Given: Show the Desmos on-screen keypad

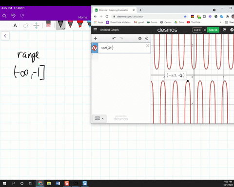Looking at the screenshot, I should pyautogui.click(x=99, y=118).
